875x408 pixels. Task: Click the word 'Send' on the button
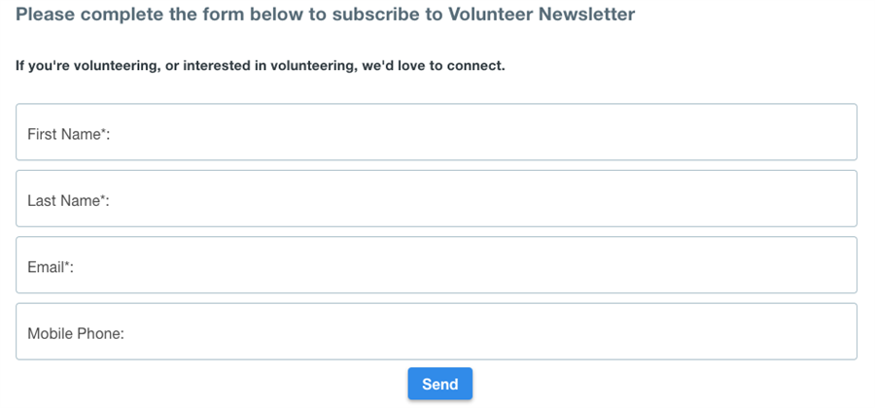point(440,384)
